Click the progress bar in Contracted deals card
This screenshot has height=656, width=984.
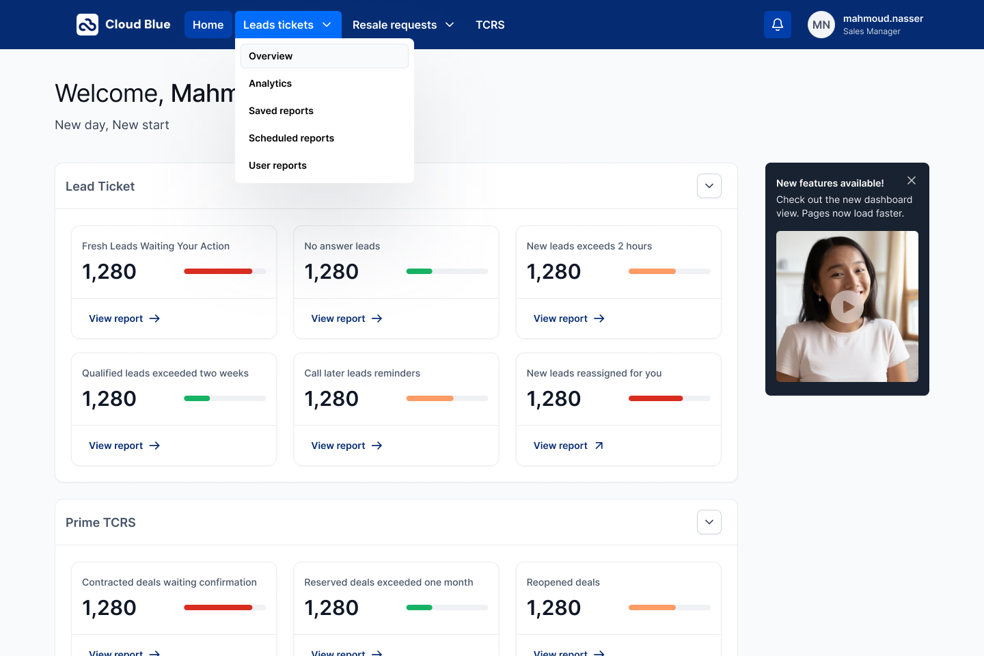coord(225,607)
